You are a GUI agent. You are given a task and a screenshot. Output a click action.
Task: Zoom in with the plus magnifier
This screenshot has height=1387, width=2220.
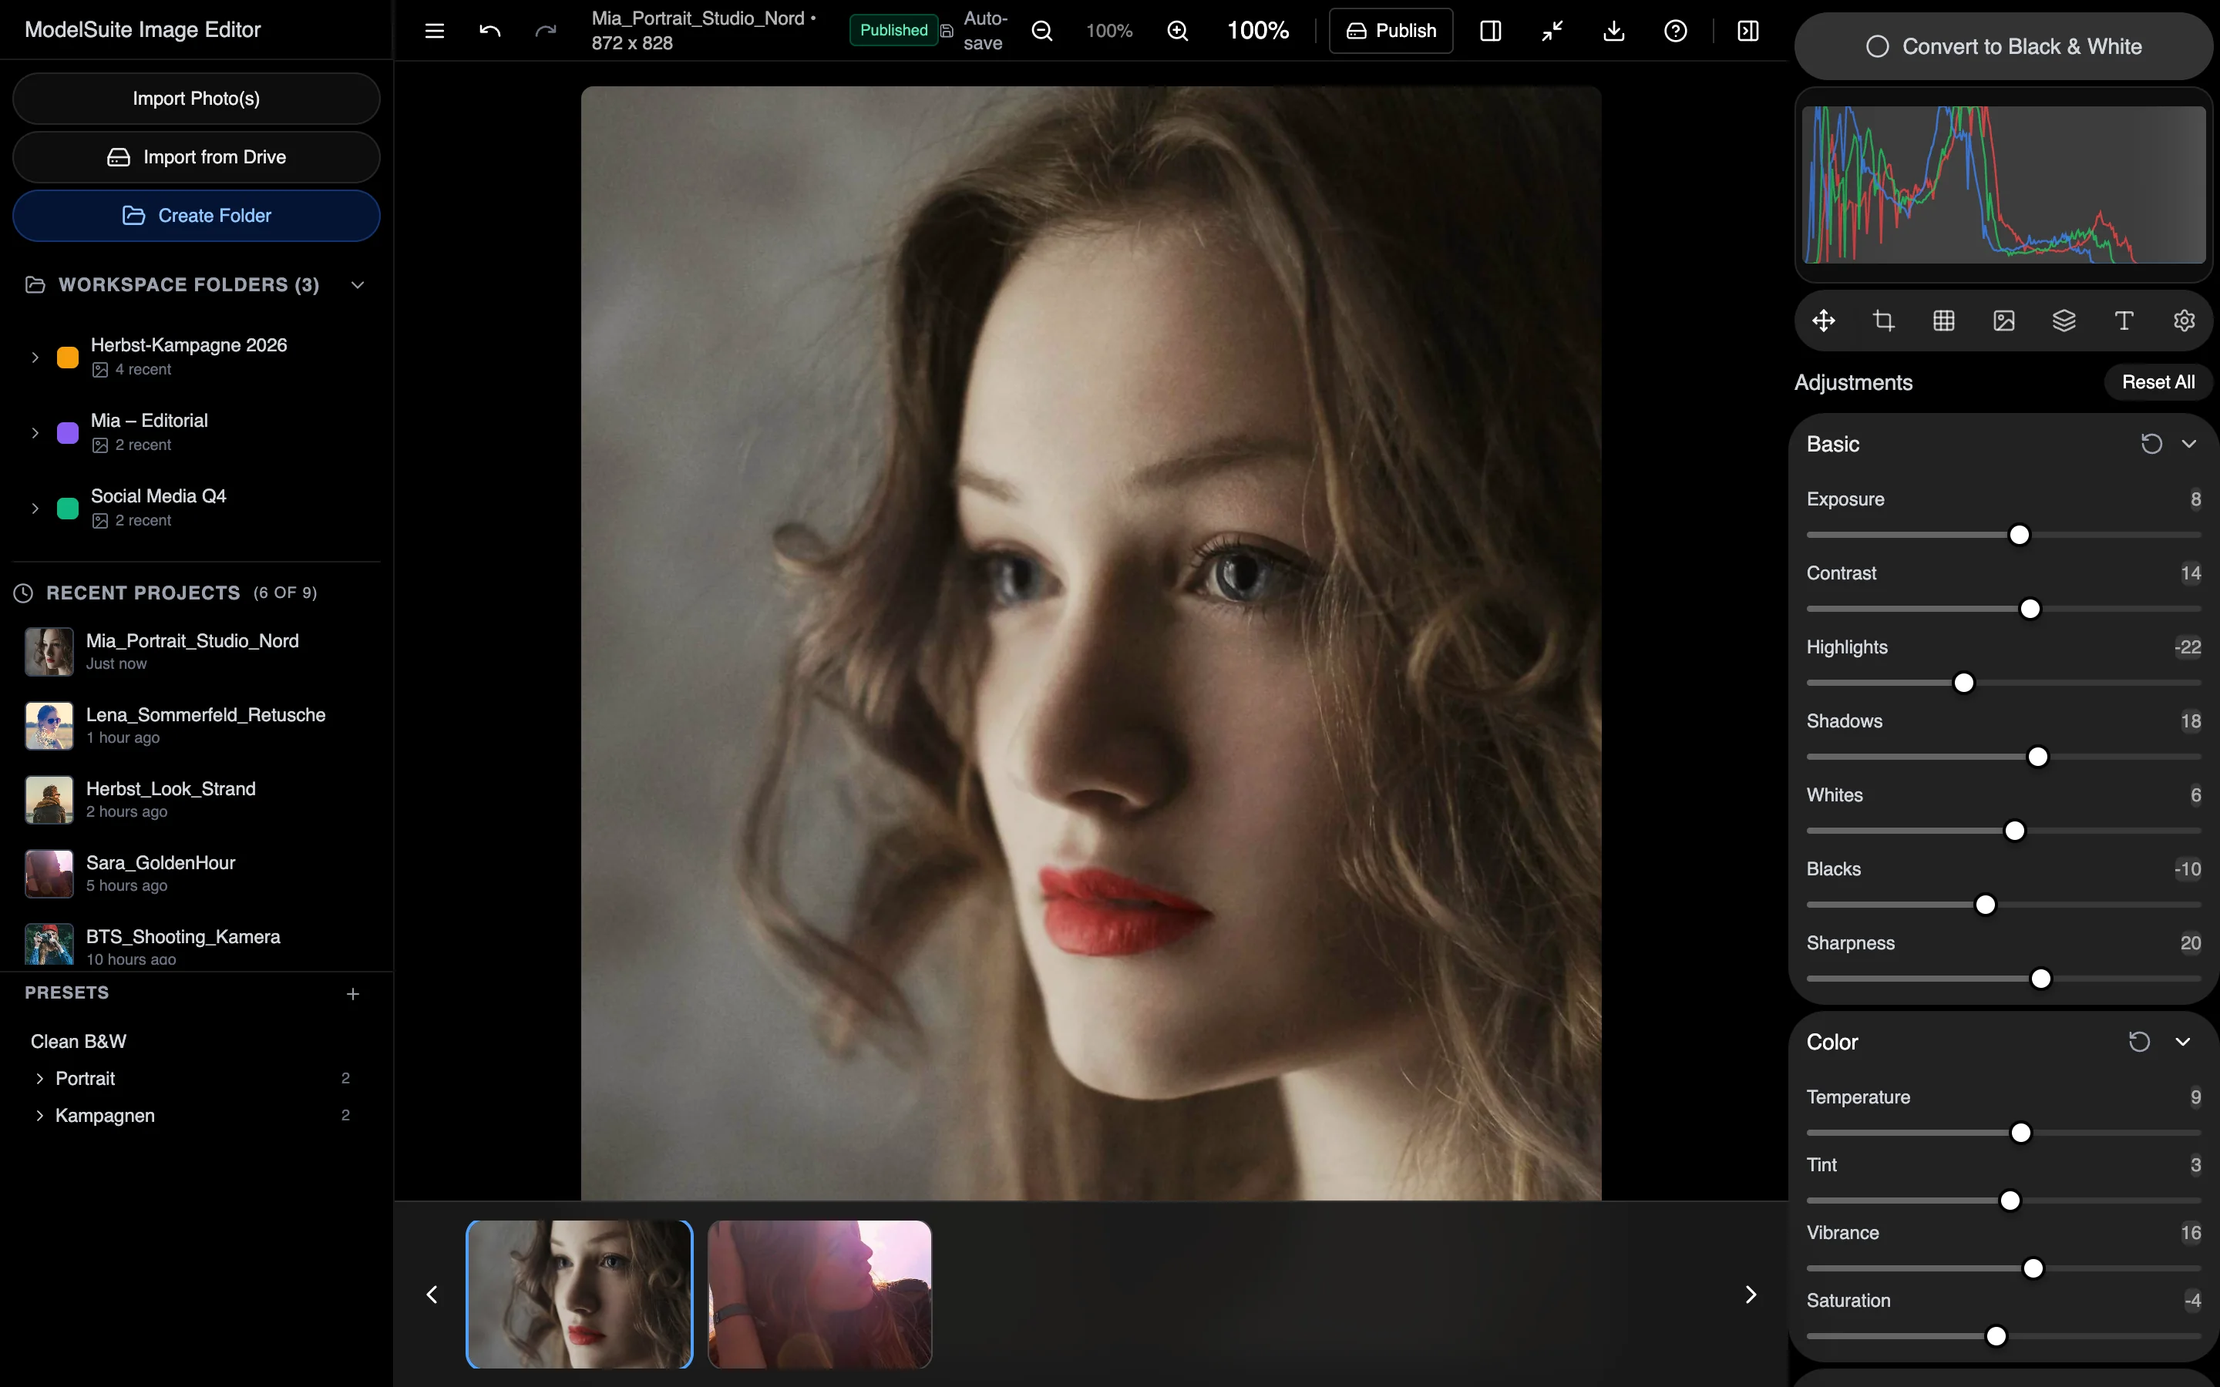[1178, 31]
